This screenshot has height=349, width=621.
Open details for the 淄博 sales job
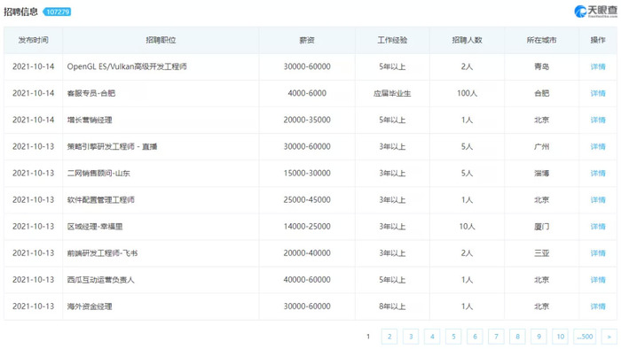coord(598,173)
